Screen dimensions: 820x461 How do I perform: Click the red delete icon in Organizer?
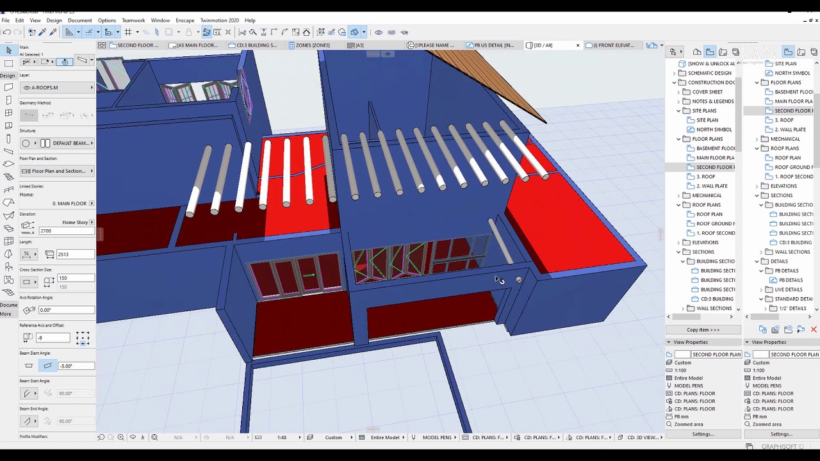[814, 330]
